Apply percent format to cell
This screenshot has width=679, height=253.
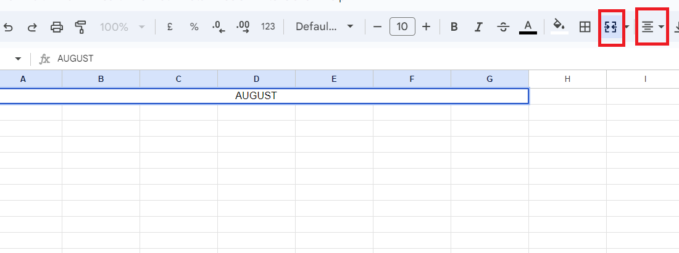[x=194, y=27]
